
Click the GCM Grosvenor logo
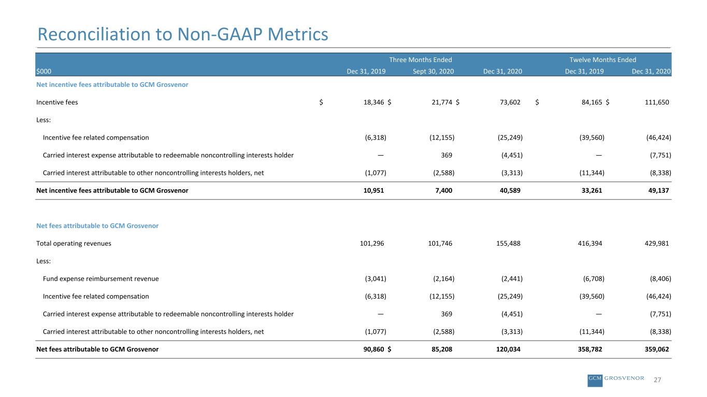[x=616, y=379]
